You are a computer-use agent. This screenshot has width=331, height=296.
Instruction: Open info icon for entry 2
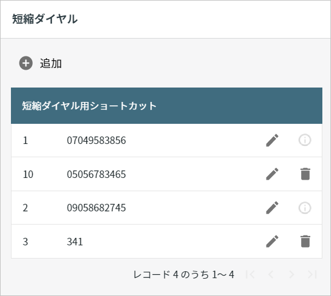[305, 208]
